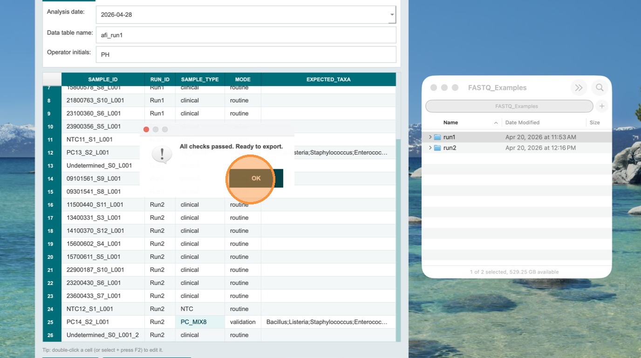
Task: Click the SAMPLE_TYPE column header
Action: pyautogui.click(x=200, y=80)
